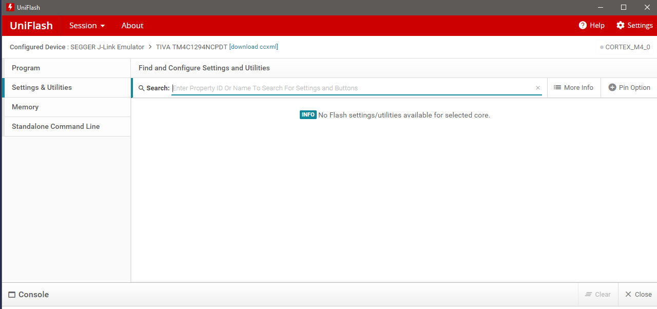
Task: Maximize the UniFlash window
Action: (x=624, y=7)
